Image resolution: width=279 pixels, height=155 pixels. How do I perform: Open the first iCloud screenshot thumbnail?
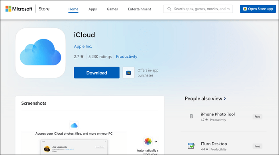click(x=74, y=137)
